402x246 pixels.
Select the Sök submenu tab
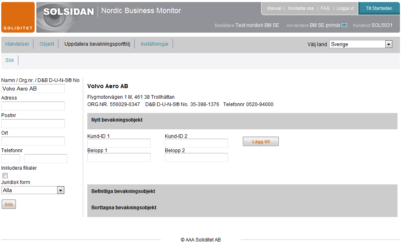[x=10, y=60]
